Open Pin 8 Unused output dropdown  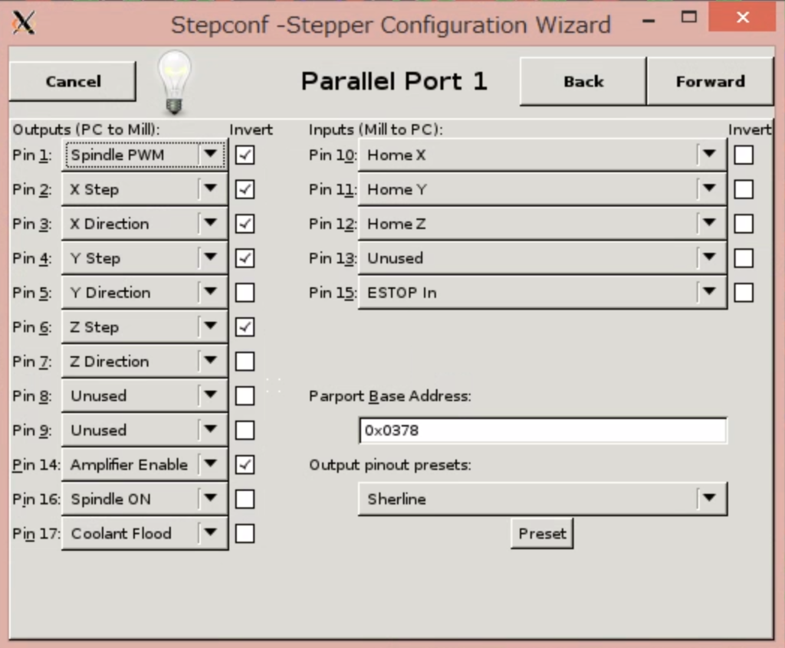(x=145, y=396)
